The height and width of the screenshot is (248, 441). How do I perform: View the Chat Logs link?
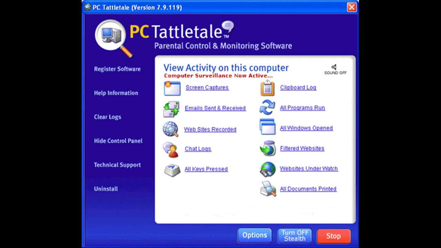coord(198,149)
